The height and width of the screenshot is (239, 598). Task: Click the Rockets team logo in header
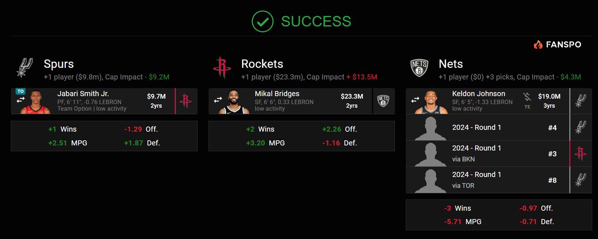[x=222, y=67]
